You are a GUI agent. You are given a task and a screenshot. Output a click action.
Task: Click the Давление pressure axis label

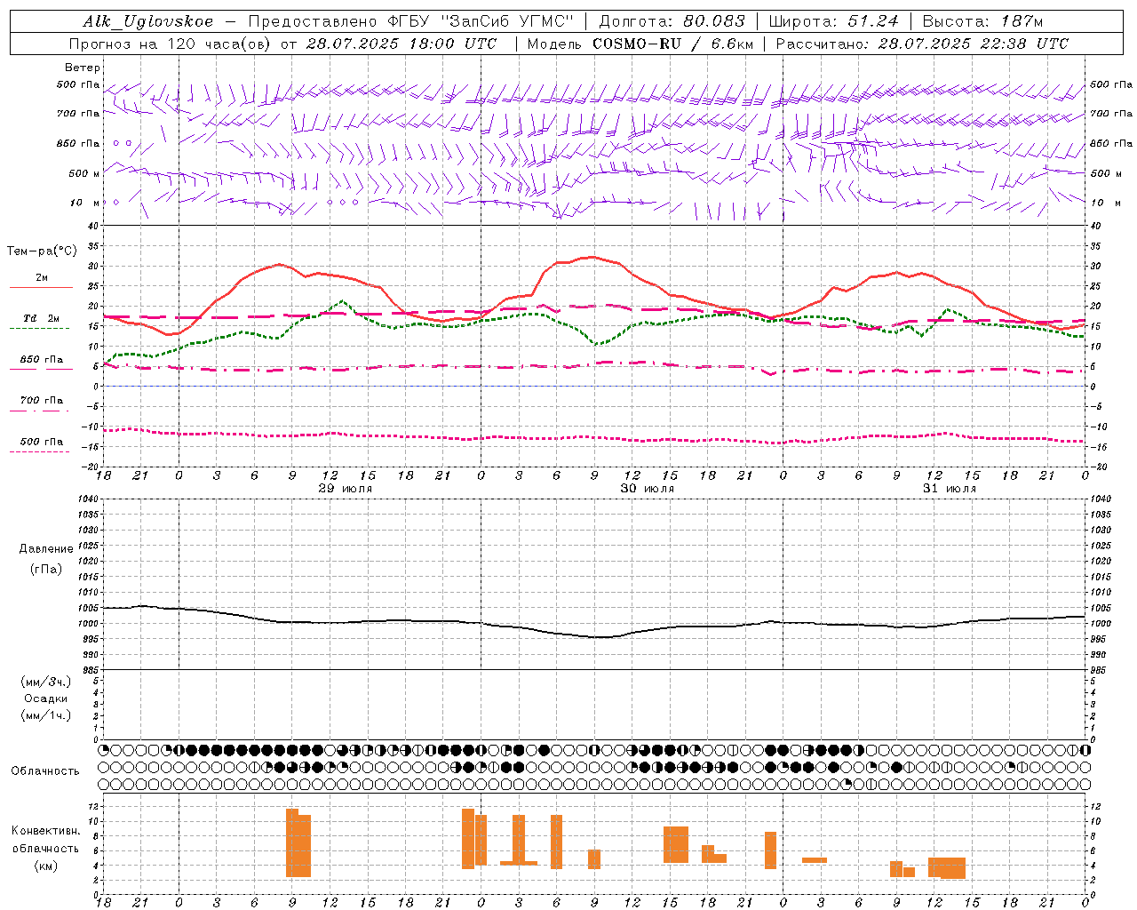46,549
